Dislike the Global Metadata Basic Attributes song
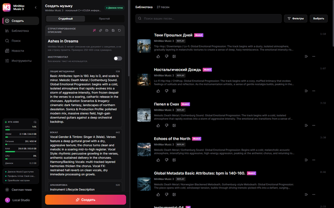334x208 pixels. pyautogui.click(x=167, y=195)
